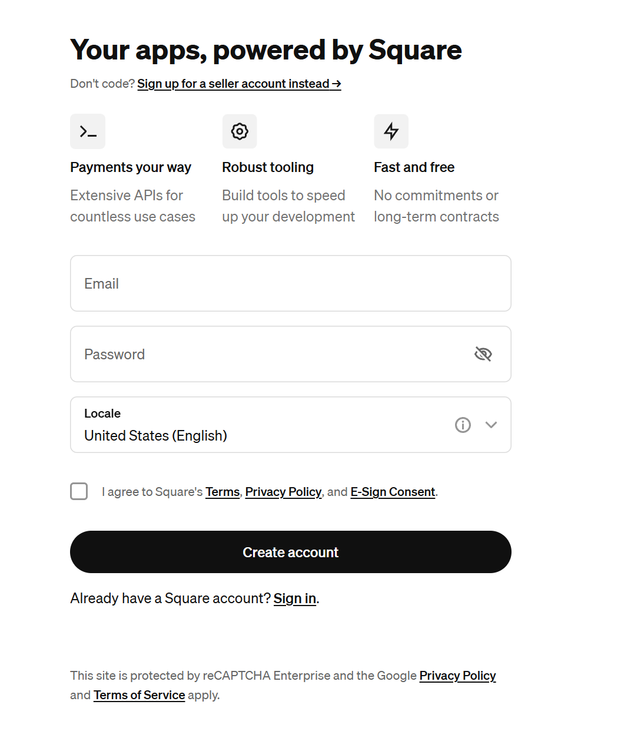Screen dimensions: 631x741
Task: Open the E-Sign Consent link
Action: coord(393,492)
